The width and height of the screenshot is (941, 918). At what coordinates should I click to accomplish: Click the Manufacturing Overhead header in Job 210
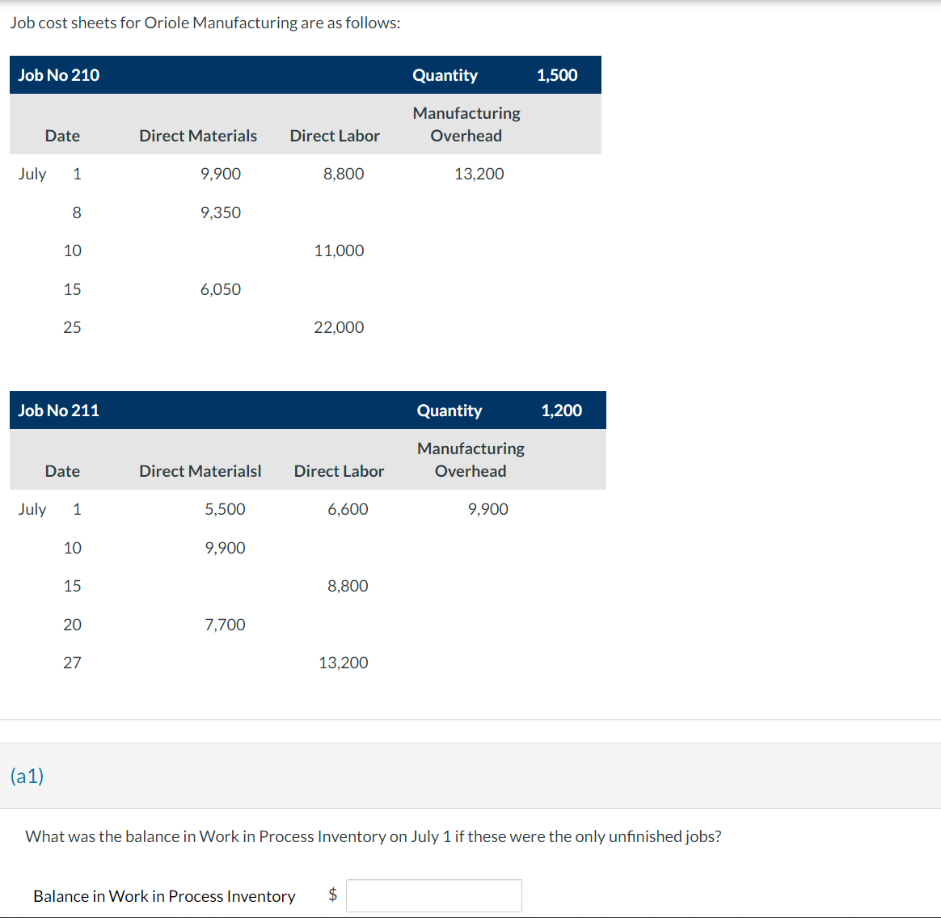pyautogui.click(x=466, y=124)
